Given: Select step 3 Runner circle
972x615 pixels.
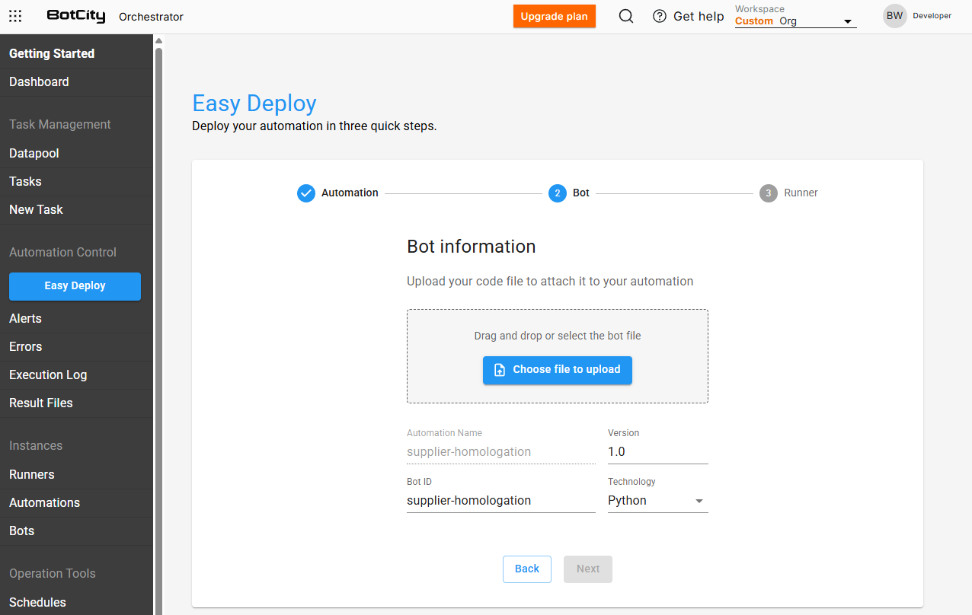Looking at the screenshot, I should coord(769,193).
